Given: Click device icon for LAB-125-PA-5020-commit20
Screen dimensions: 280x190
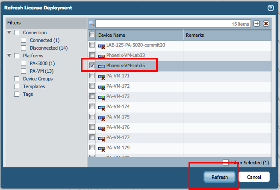Looking at the screenshot, I should 102,46.
